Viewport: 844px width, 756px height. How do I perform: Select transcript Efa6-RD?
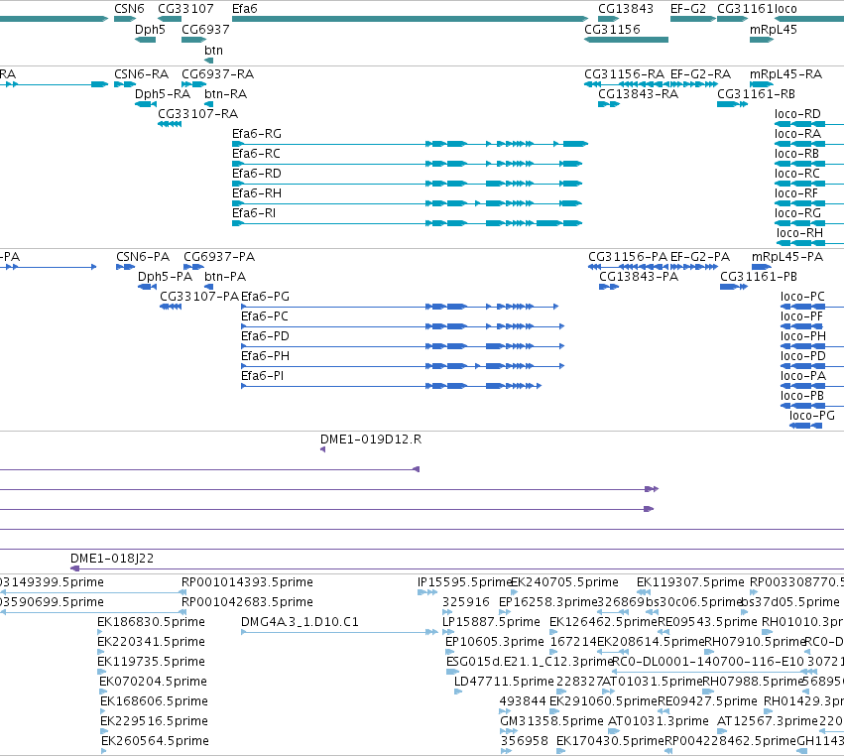click(x=407, y=184)
